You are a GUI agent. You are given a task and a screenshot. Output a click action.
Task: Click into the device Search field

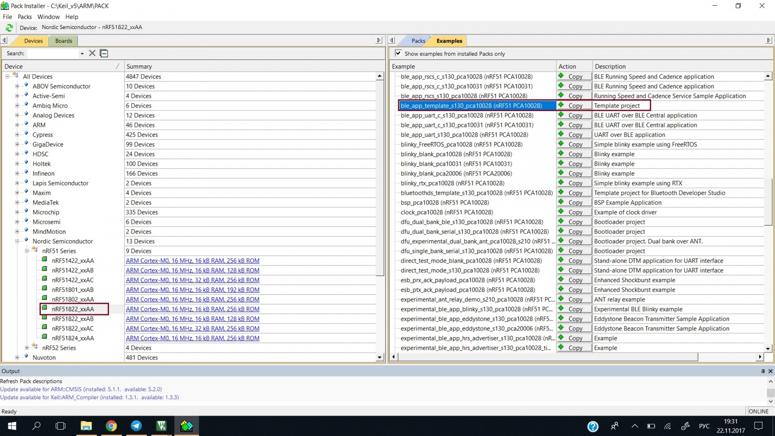[53, 53]
